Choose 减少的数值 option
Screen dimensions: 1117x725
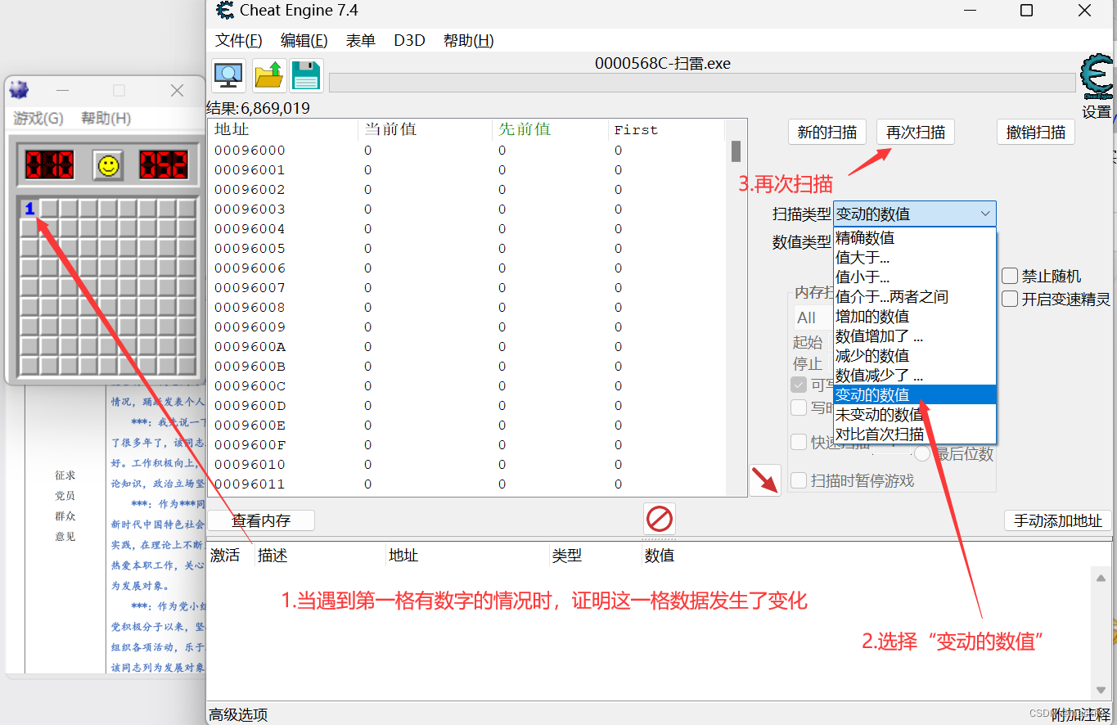pyautogui.click(x=915, y=356)
